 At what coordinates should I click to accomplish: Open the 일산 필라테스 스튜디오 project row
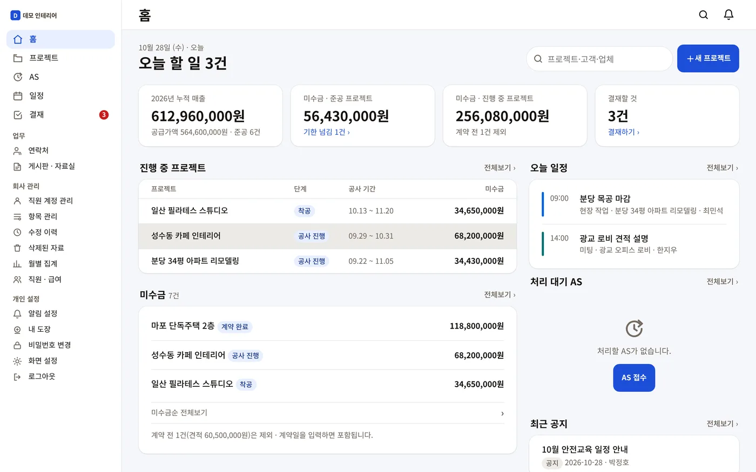[327, 211]
